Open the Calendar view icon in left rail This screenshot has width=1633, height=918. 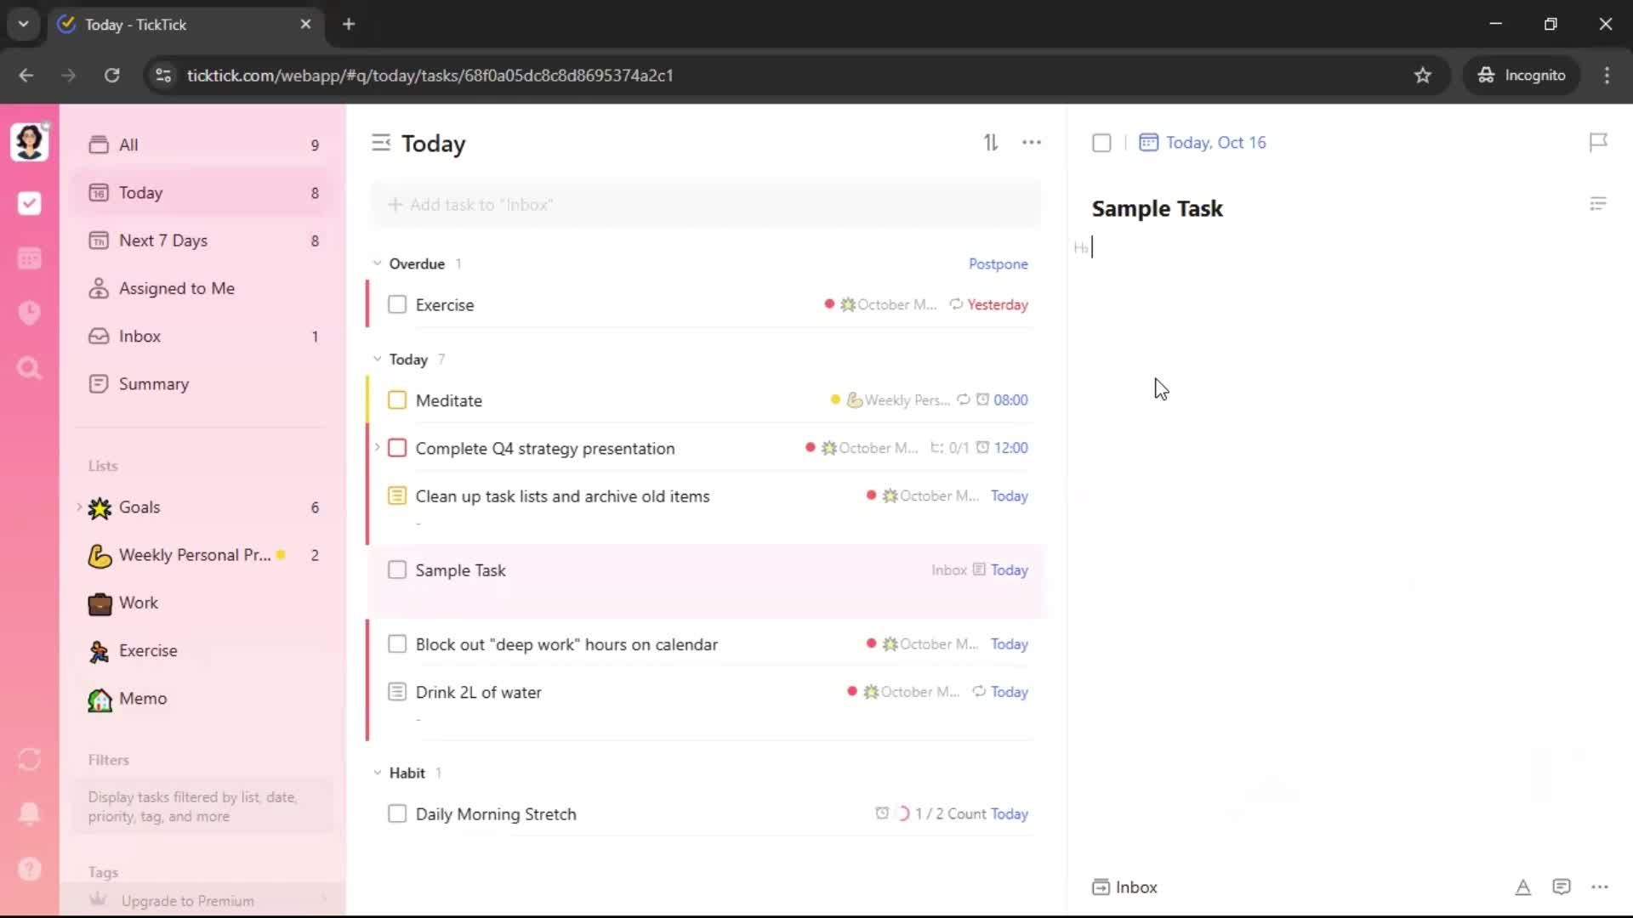(x=29, y=258)
